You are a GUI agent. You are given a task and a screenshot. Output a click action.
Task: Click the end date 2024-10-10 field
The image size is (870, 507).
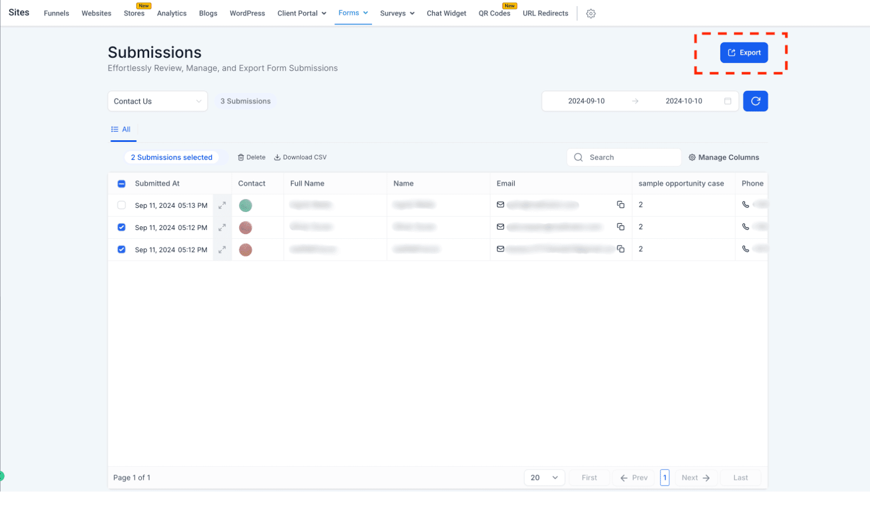(x=683, y=101)
